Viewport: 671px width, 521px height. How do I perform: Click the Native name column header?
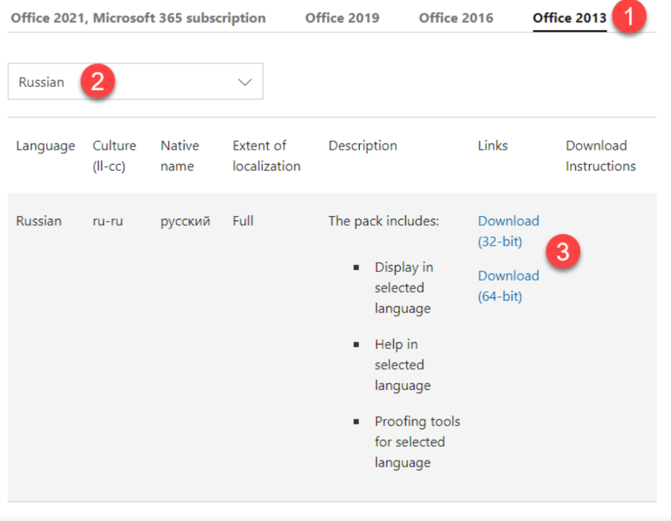tap(180, 156)
